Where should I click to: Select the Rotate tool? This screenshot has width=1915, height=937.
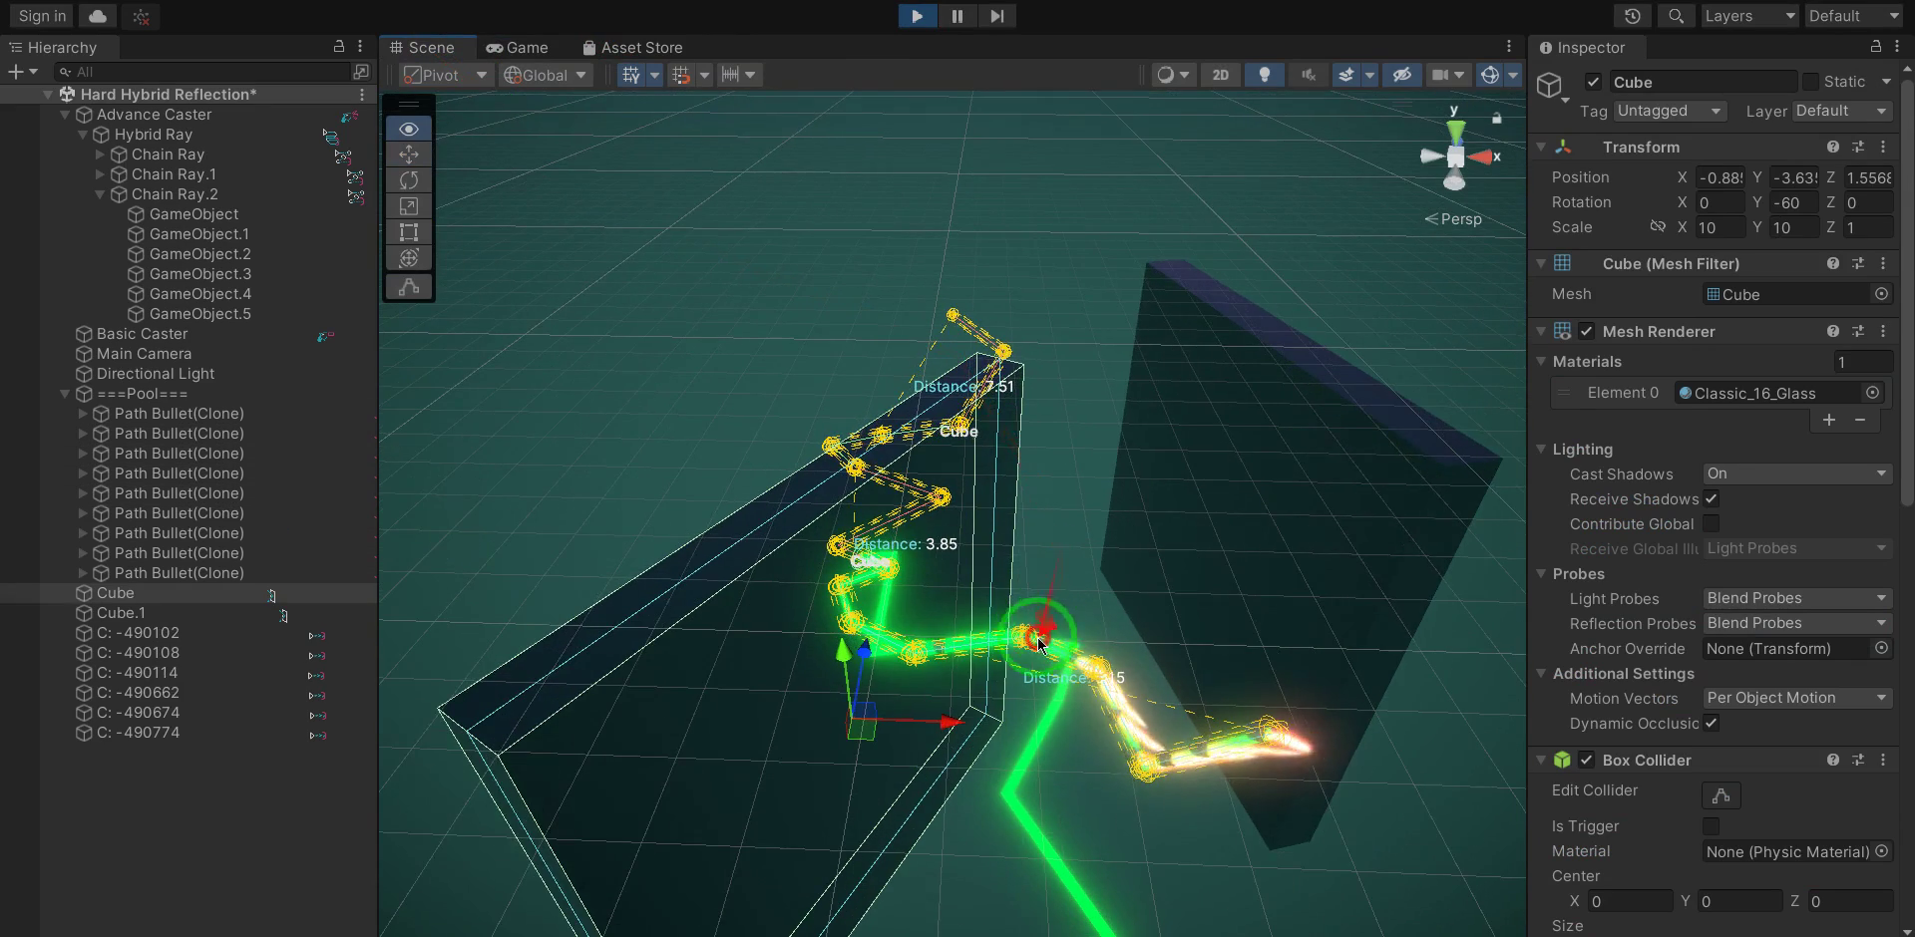click(409, 180)
